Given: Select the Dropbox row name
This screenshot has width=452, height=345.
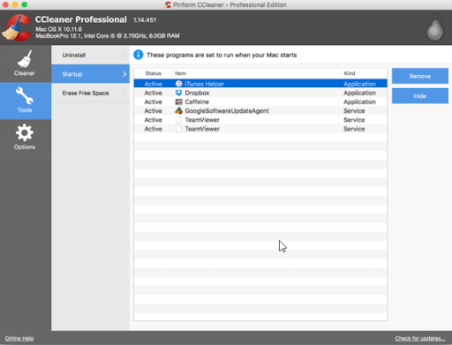Looking at the screenshot, I should (197, 93).
